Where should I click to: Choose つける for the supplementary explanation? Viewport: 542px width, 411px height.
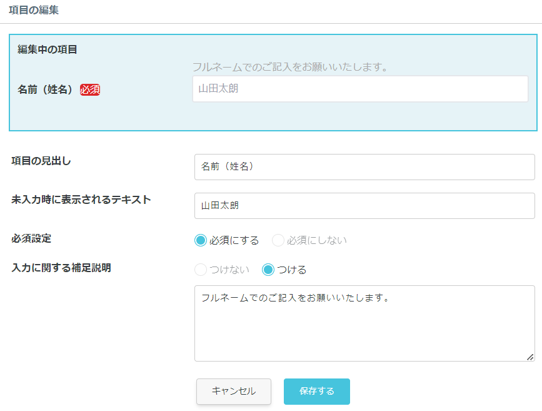(x=268, y=270)
